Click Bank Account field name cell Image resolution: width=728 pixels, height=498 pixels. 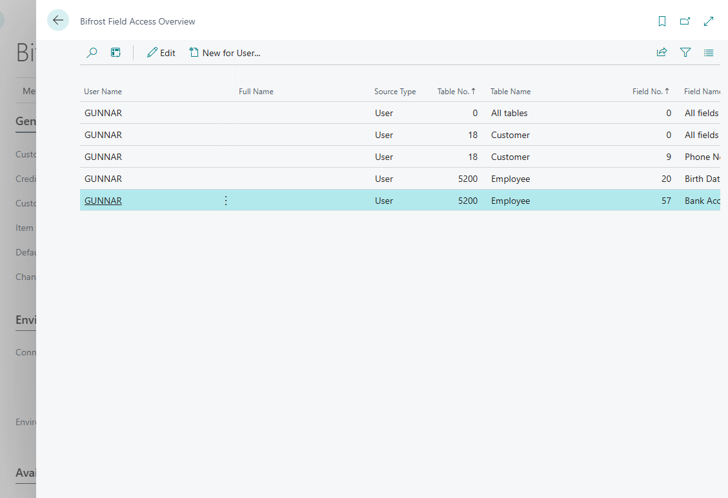click(702, 201)
